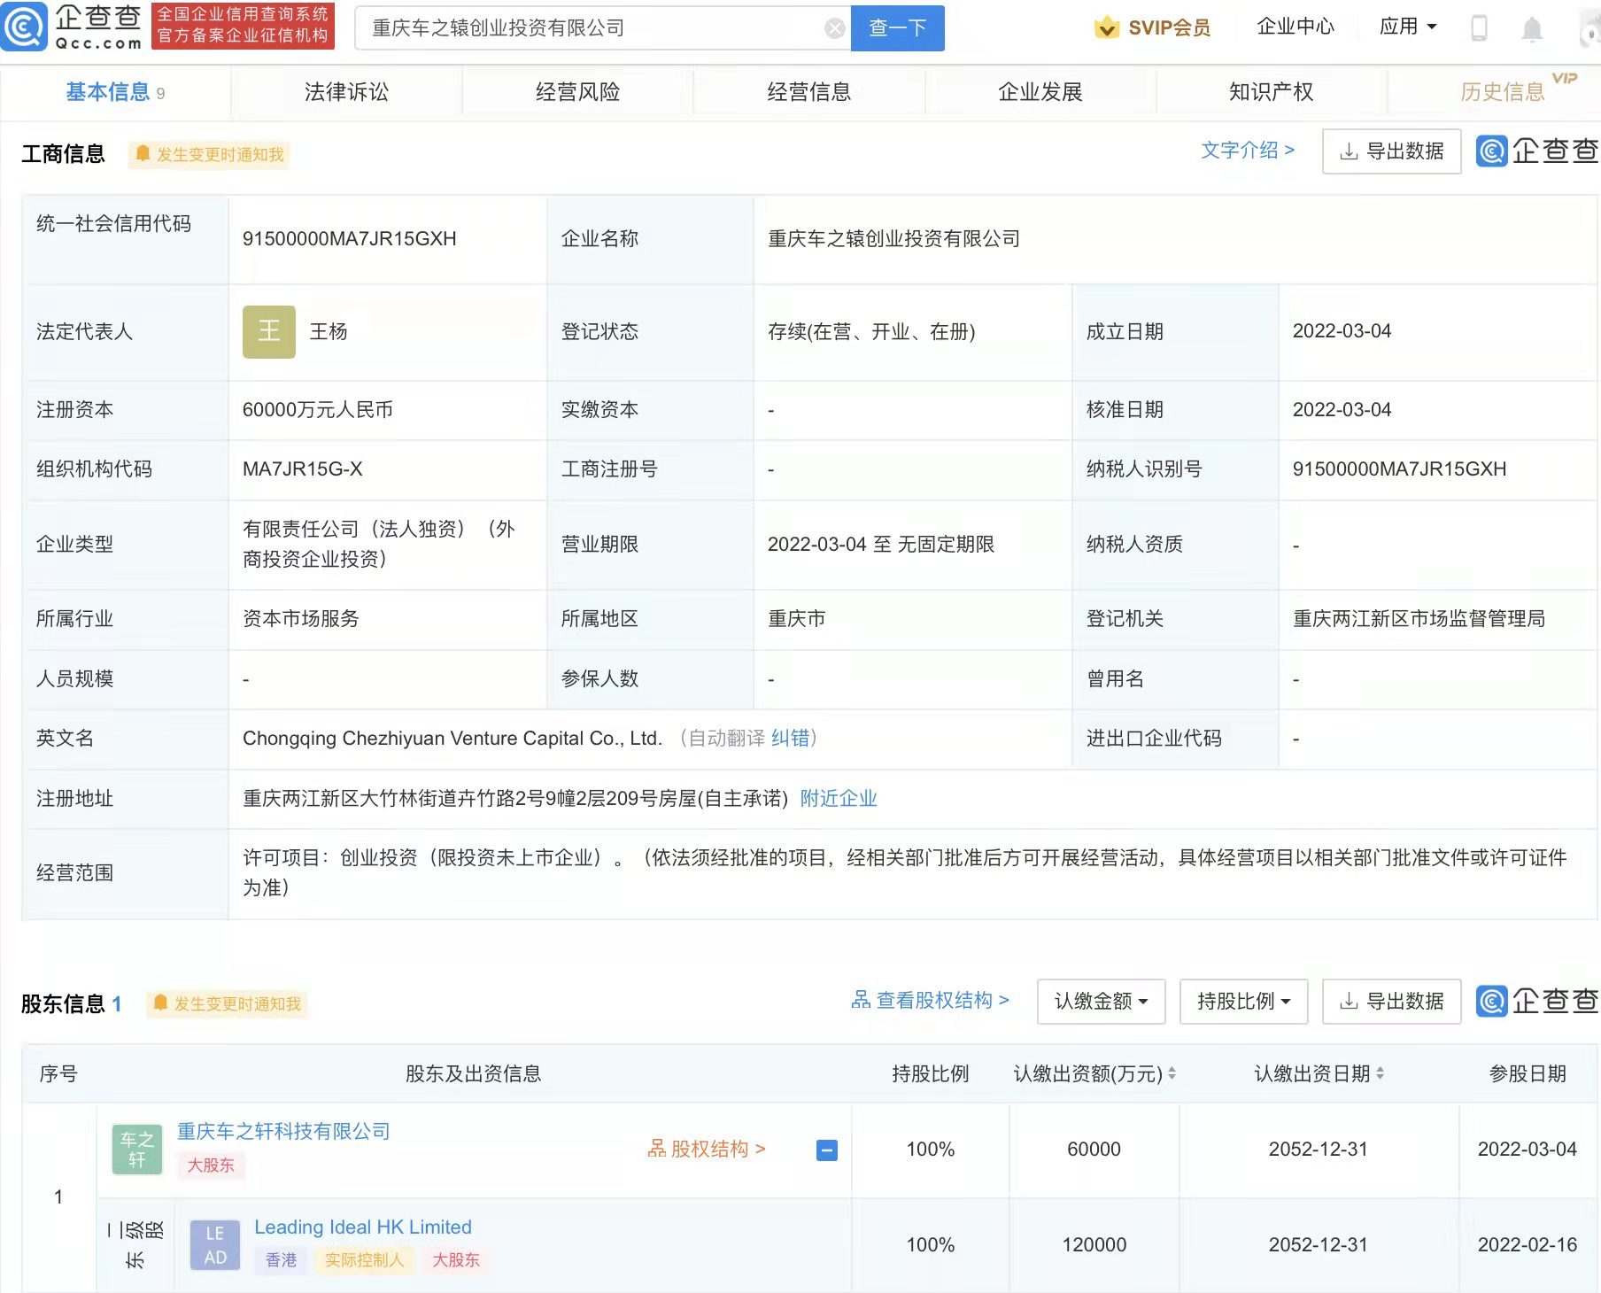This screenshot has width=1601, height=1293.
Task: Open the 持股比例 dropdown
Action: pyautogui.click(x=1243, y=1001)
